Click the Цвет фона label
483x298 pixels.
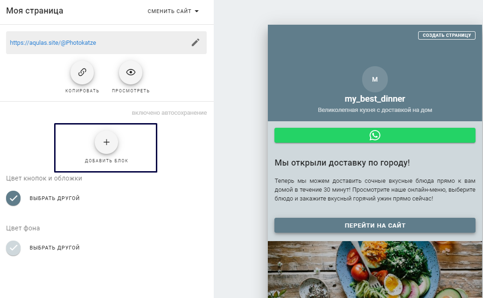point(23,228)
